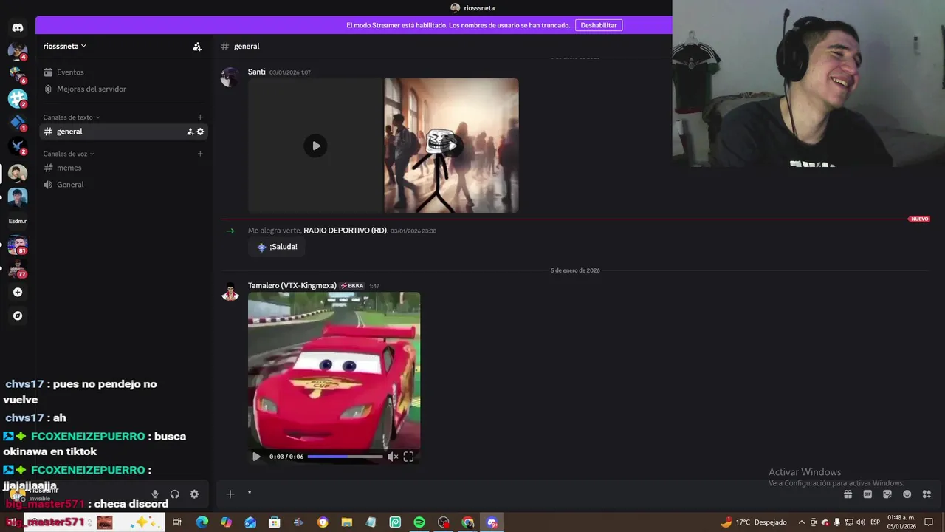Click RADIO DEPORTIVO (RD) username
This screenshot has height=532, width=945.
pyautogui.click(x=346, y=231)
